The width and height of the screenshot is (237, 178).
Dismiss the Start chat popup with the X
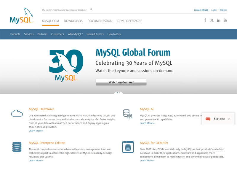coord(230,119)
